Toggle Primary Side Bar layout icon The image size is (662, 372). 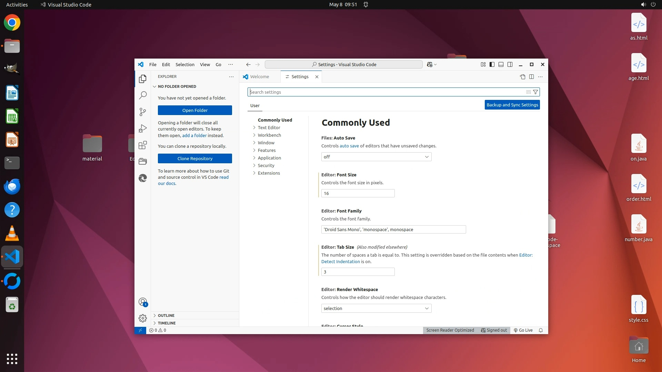(492, 64)
